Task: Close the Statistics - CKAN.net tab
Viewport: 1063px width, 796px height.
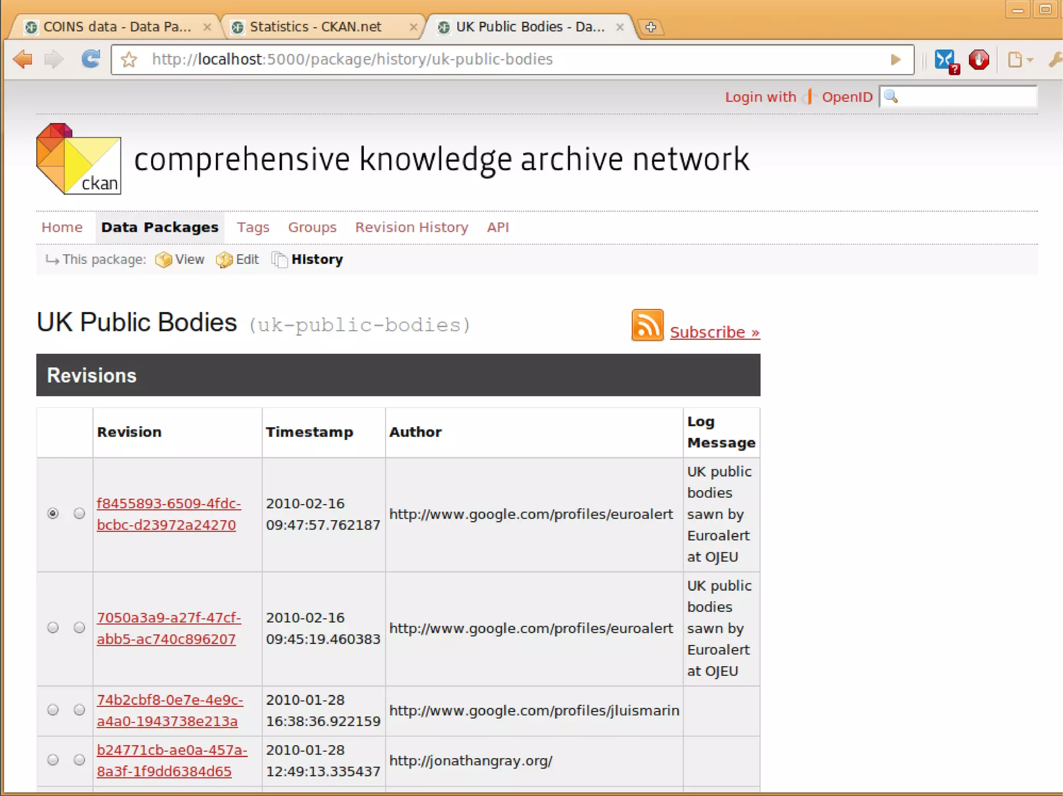Action: (x=413, y=27)
